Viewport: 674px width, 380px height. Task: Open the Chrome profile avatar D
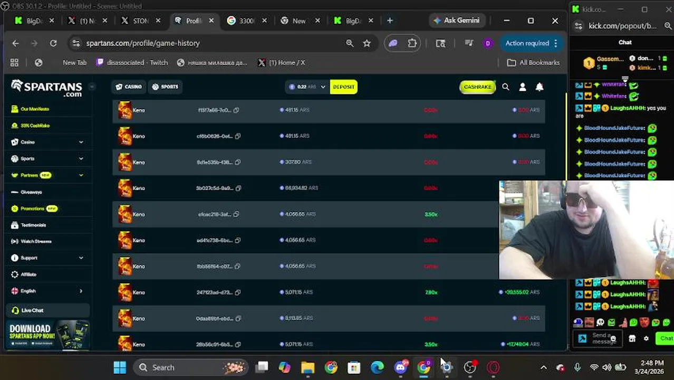[x=487, y=43]
